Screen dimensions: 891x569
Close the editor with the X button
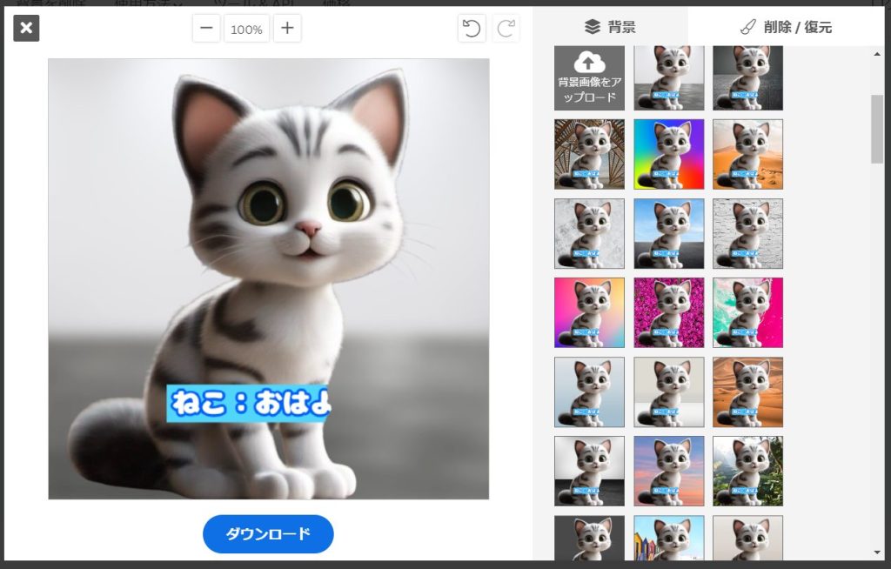[26, 29]
